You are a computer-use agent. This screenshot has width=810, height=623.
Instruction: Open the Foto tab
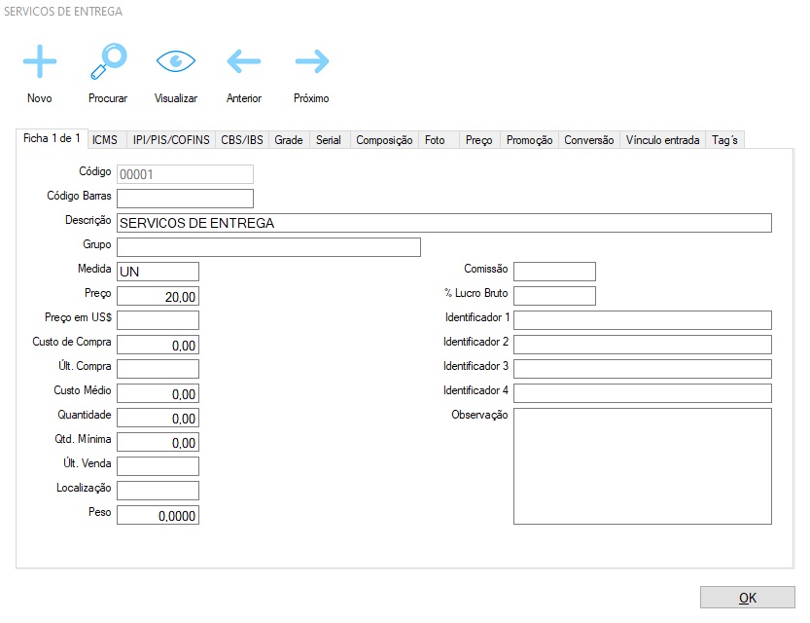point(435,140)
